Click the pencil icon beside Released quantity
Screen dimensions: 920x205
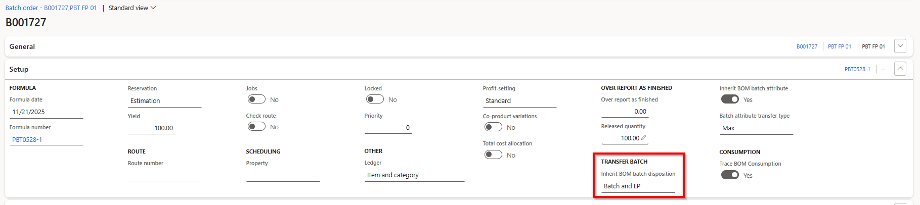pos(643,138)
